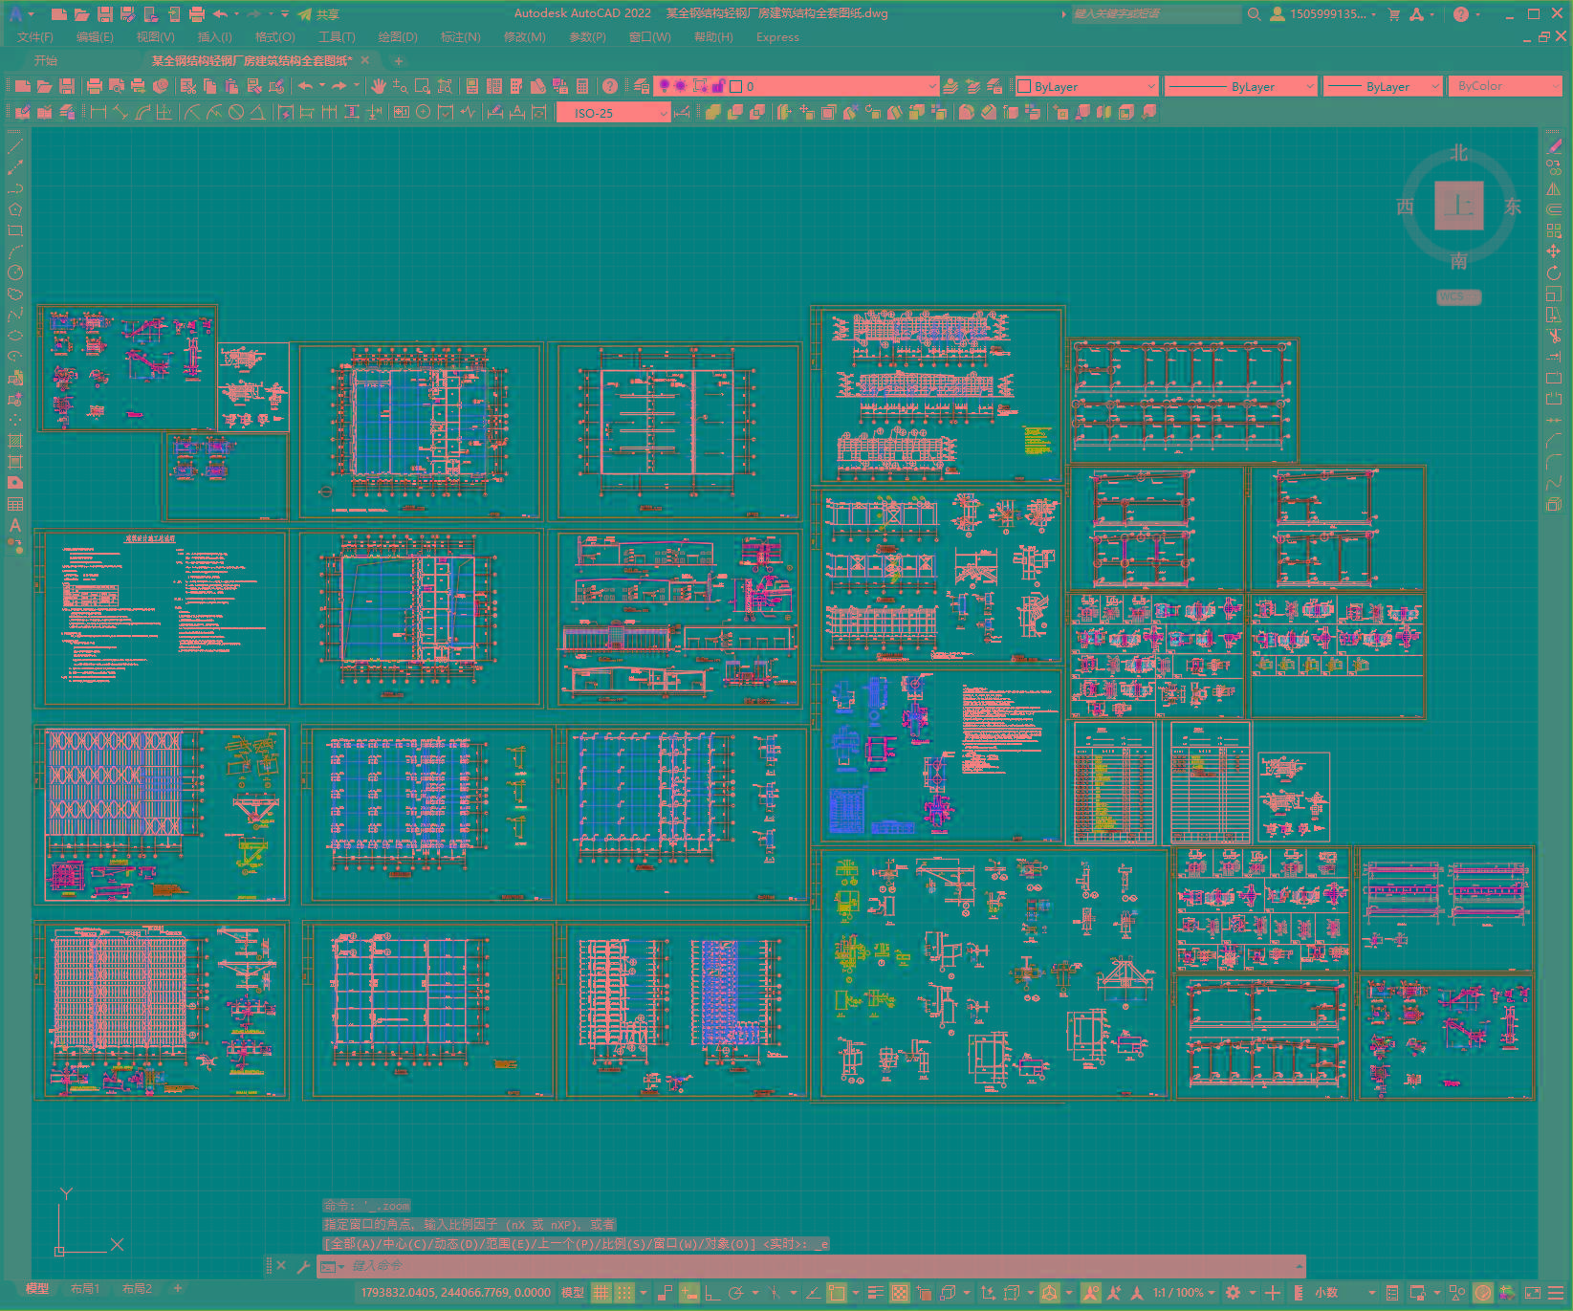Open the ByLayer lineweight dropdown

point(1383,86)
